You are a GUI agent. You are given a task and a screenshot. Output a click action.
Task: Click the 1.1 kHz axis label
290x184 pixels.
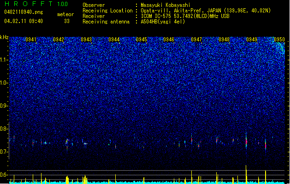click(x=4, y=60)
